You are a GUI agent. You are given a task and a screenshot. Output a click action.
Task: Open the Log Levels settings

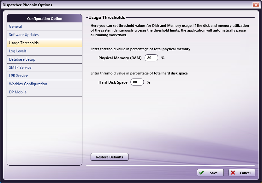[x=45, y=51]
